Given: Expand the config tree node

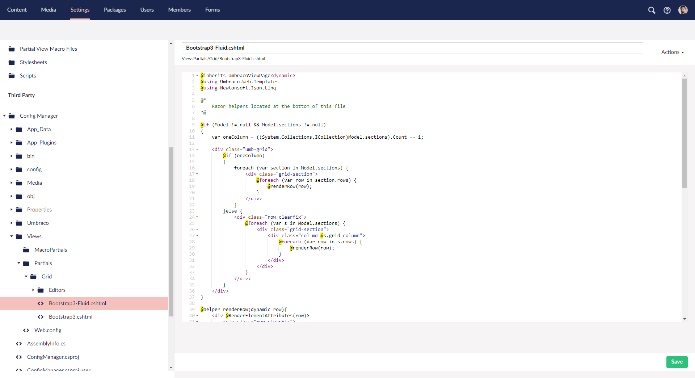Looking at the screenshot, I should tap(12, 169).
